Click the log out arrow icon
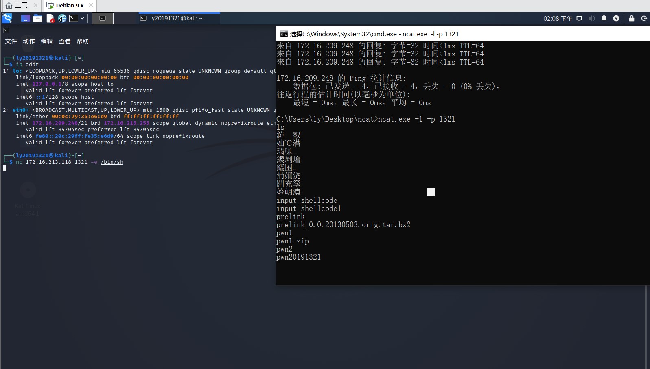The image size is (650, 369). pos(644,18)
